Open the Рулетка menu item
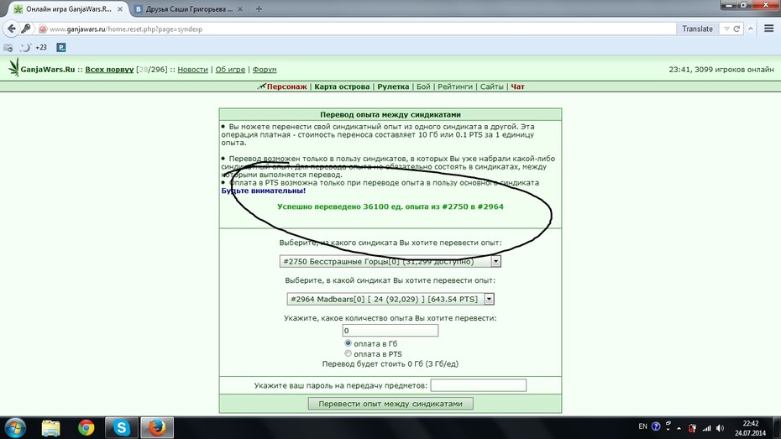 pyautogui.click(x=393, y=86)
